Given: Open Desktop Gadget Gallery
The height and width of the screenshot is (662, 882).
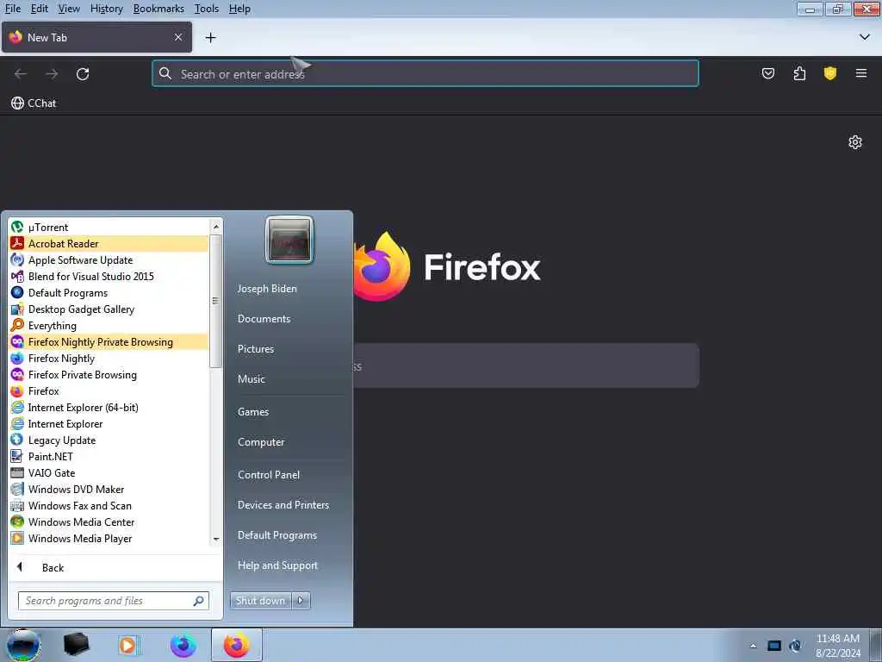Looking at the screenshot, I should [109, 309].
